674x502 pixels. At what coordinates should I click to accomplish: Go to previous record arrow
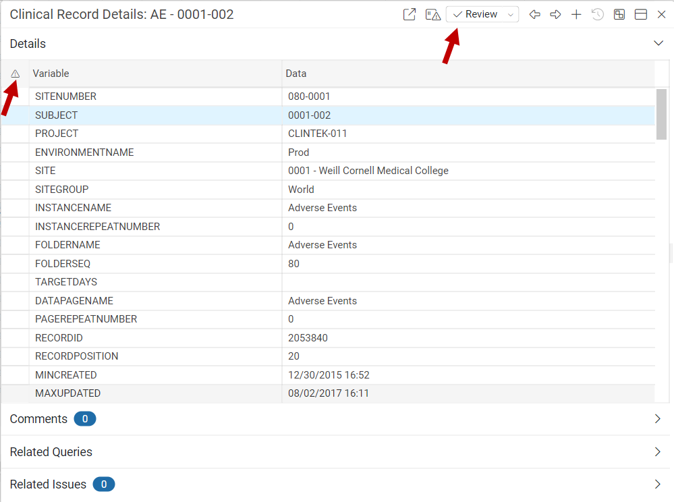535,15
